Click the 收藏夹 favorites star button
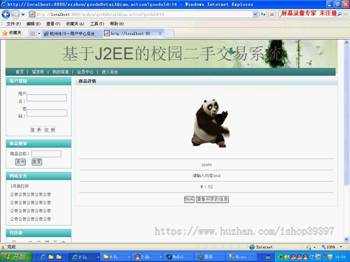Screen dimensions: 350x262 click(x=12, y=33)
